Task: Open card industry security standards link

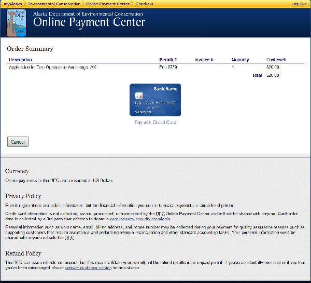Action: tap(140, 219)
